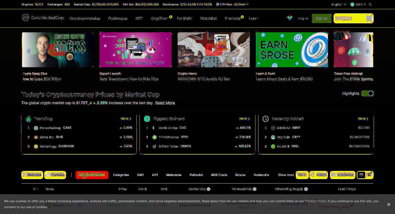
Task: Open the Products menu
Action: 233,18
